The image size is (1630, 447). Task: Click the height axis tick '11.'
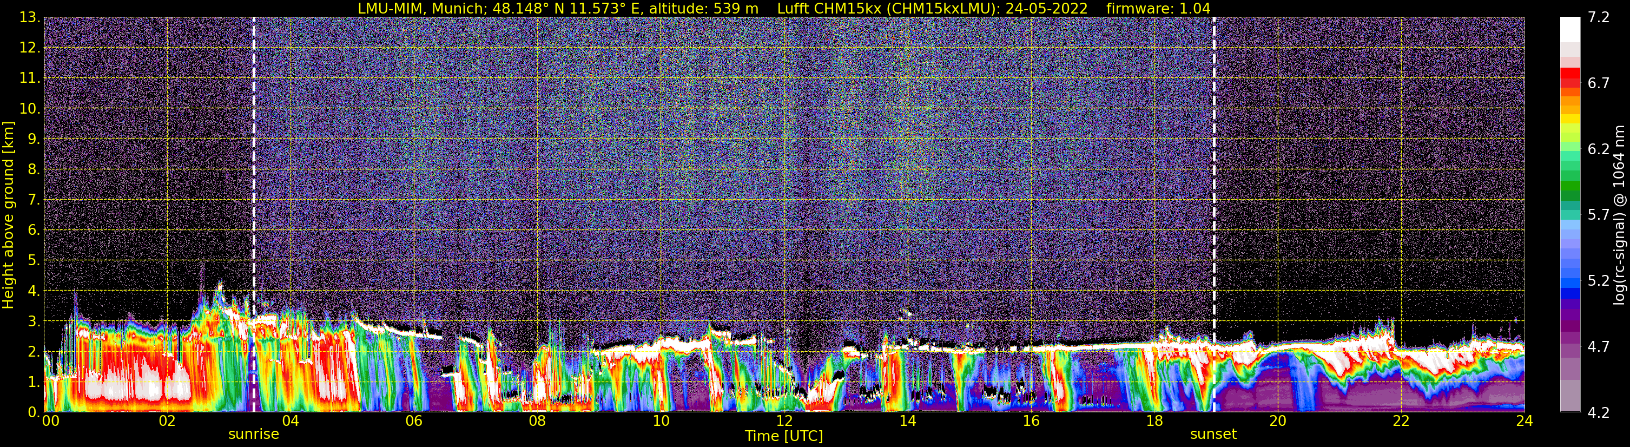(x=30, y=78)
